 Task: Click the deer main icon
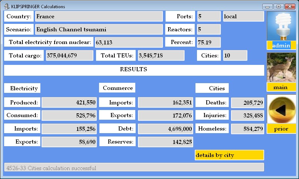click(281, 67)
